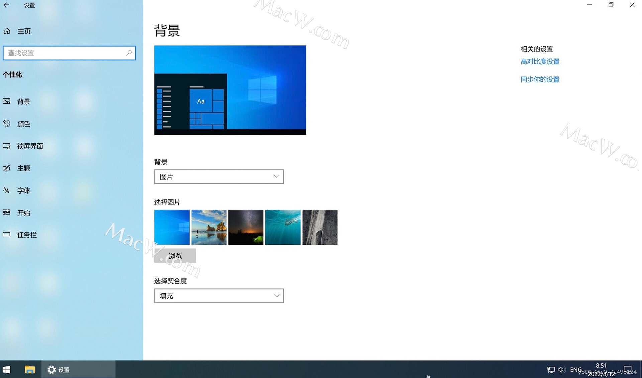Screen dimensions: 642x378
Task: Open the Windows Start button
Action: tap(6, 370)
